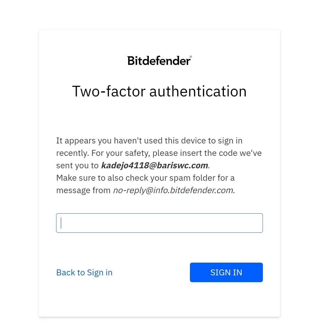Submit with the blue SIGN IN button
The width and height of the screenshot is (319, 328).
226,272
